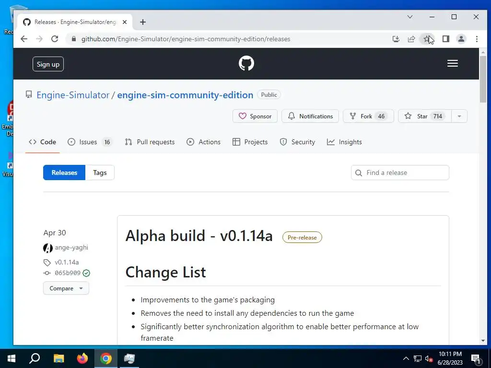The image size is (491, 368).
Task: Open the Compare dropdown
Action: [66, 288]
